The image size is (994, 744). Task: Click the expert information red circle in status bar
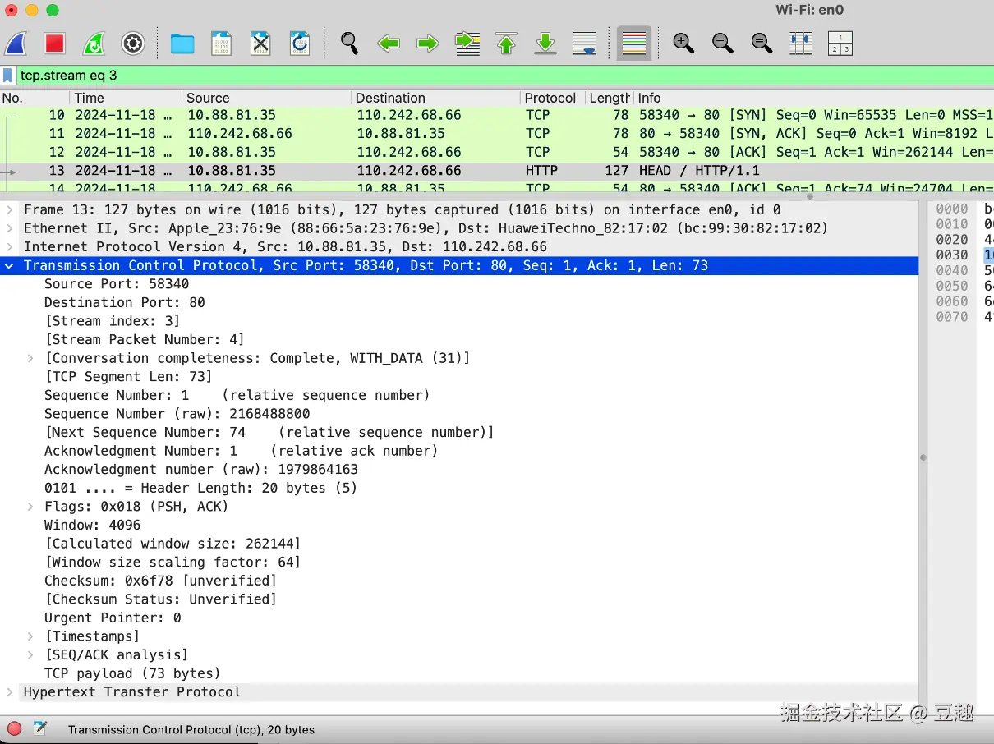[x=14, y=728]
